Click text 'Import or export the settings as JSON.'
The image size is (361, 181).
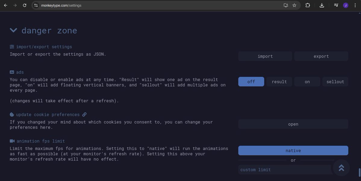click(58, 54)
